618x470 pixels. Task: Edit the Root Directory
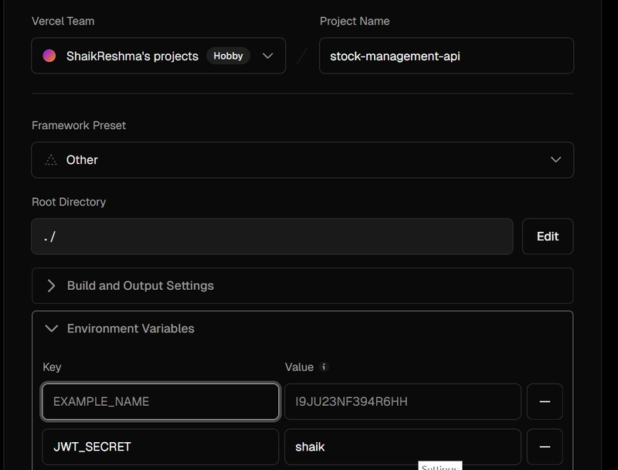[548, 237]
